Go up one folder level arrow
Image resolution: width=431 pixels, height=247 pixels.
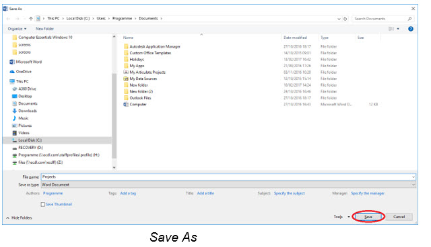tap(31, 19)
